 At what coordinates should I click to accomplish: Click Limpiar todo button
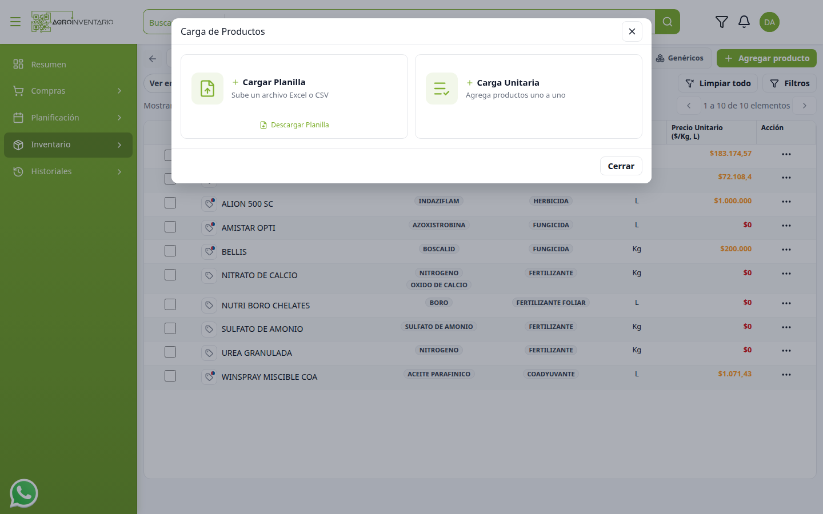point(718,83)
